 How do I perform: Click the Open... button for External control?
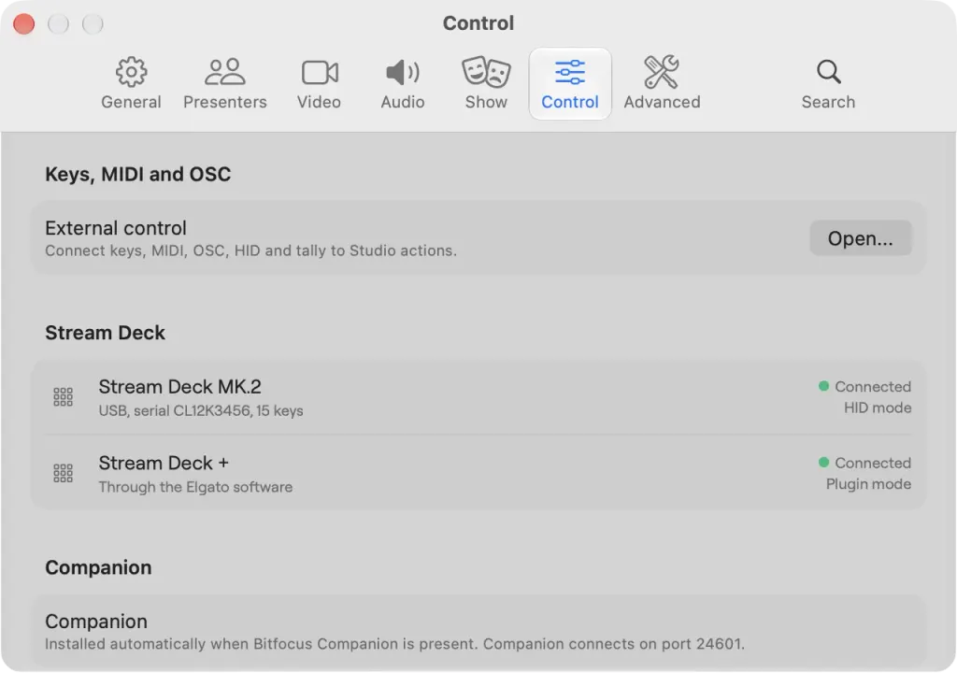(861, 238)
